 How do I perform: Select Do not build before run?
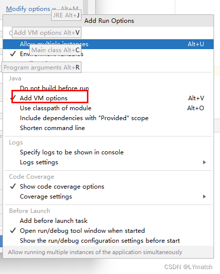[x=108, y=88]
